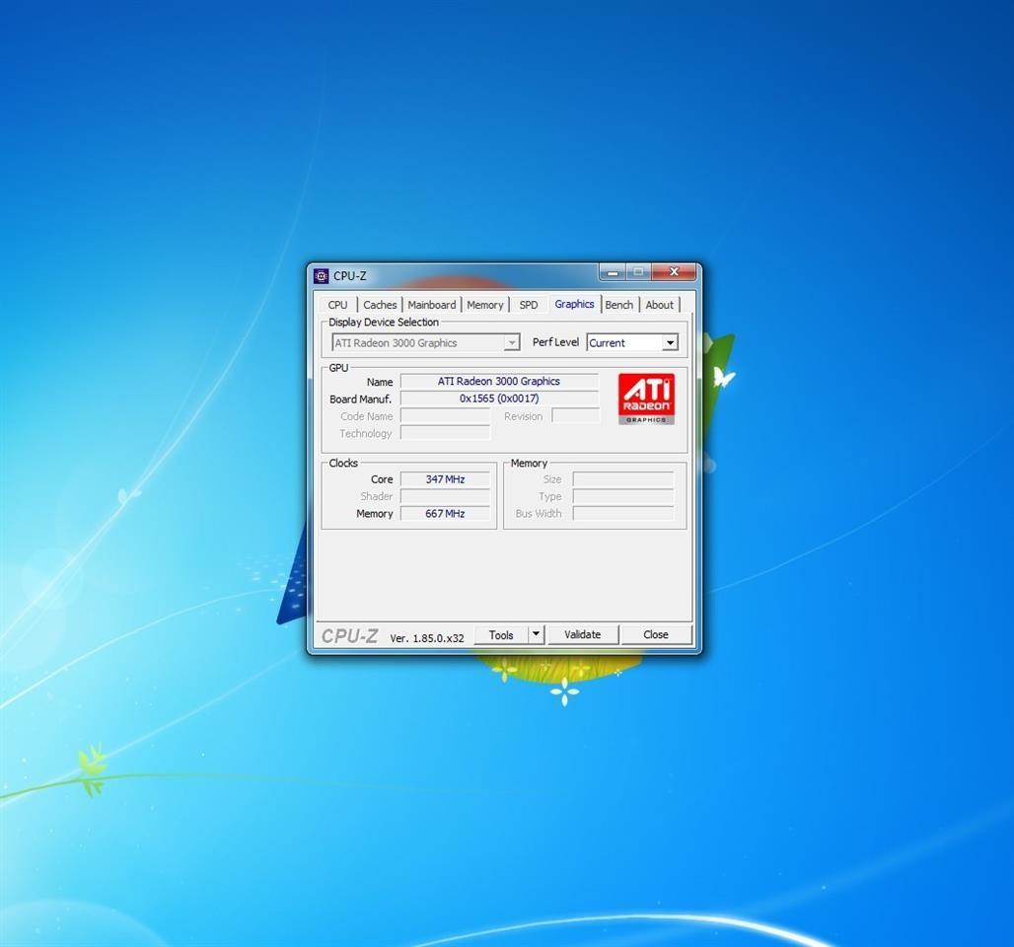The width and height of the screenshot is (1014, 947).
Task: Click the ATI Radeon Graphics logo
Action: [646, 399]
